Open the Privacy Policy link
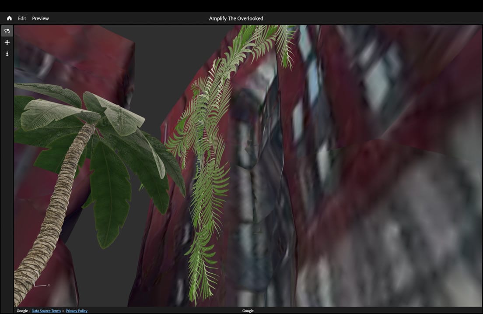 click(76, 310)
